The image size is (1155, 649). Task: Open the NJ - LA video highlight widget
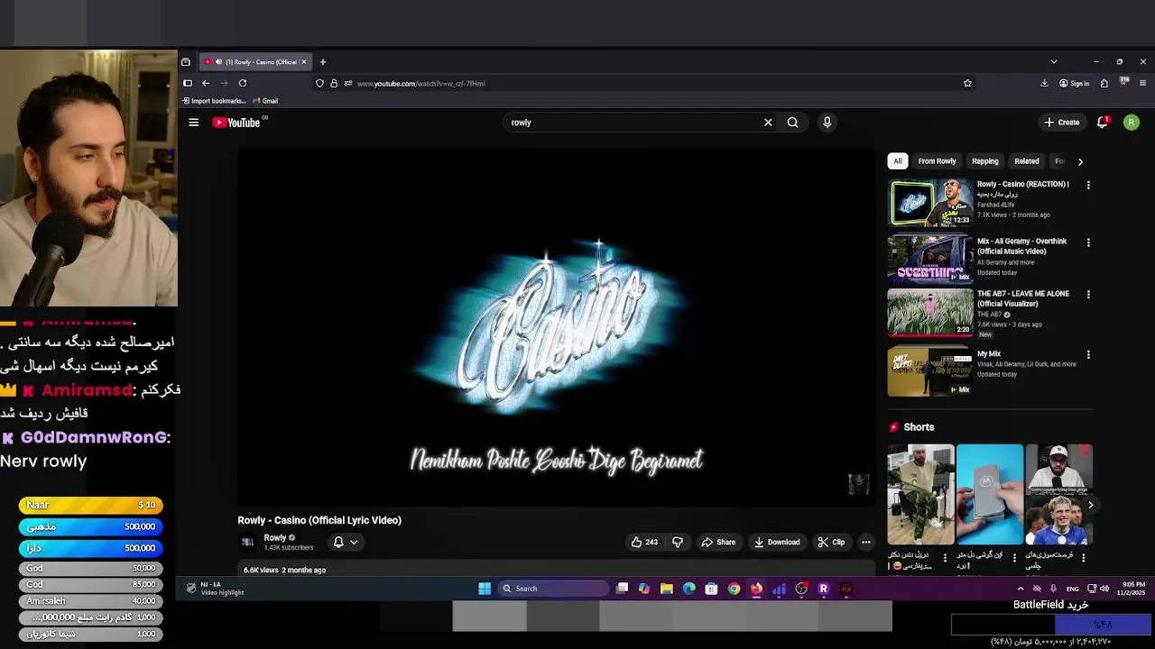(216, 589)
